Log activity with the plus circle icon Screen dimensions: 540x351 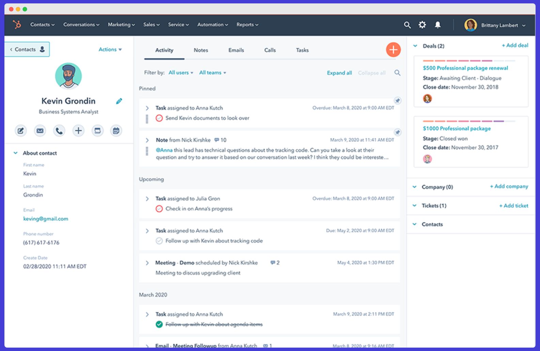click(78, 131)
